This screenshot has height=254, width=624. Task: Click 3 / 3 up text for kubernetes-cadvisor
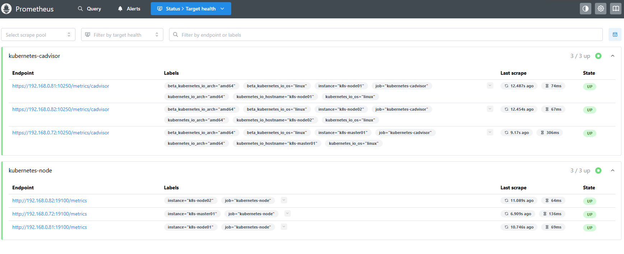[580, 56]
